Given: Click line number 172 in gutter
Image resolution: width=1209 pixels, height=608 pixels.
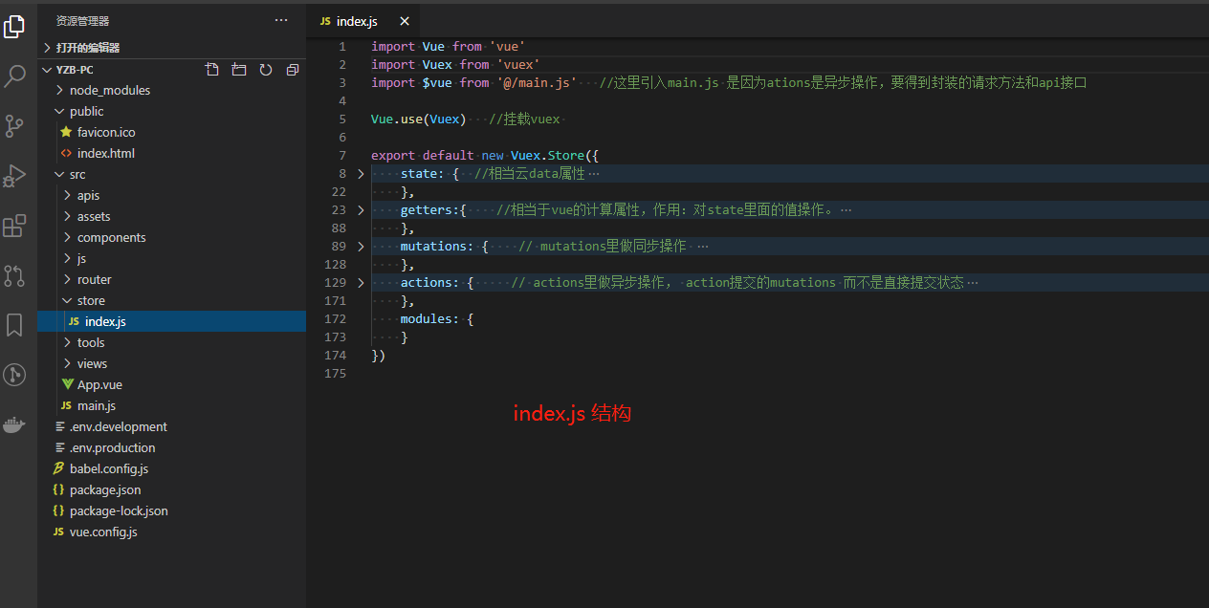Looking at the screenshot, I should 335,319.
